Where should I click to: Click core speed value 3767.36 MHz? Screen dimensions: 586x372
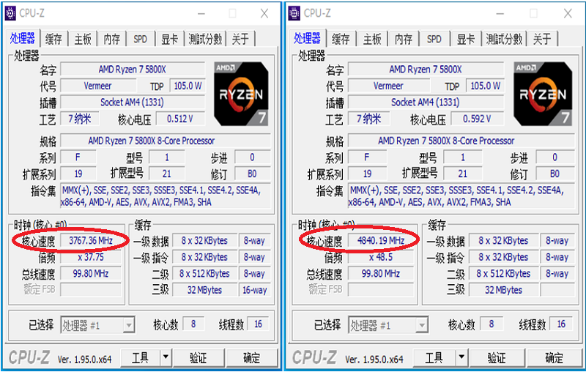[x=91, y=240]
